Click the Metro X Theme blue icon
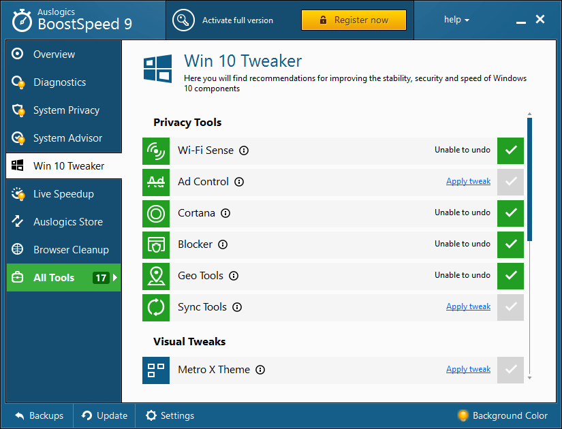The width and height of the screenshot is (562, 429). tap(156, 370)
